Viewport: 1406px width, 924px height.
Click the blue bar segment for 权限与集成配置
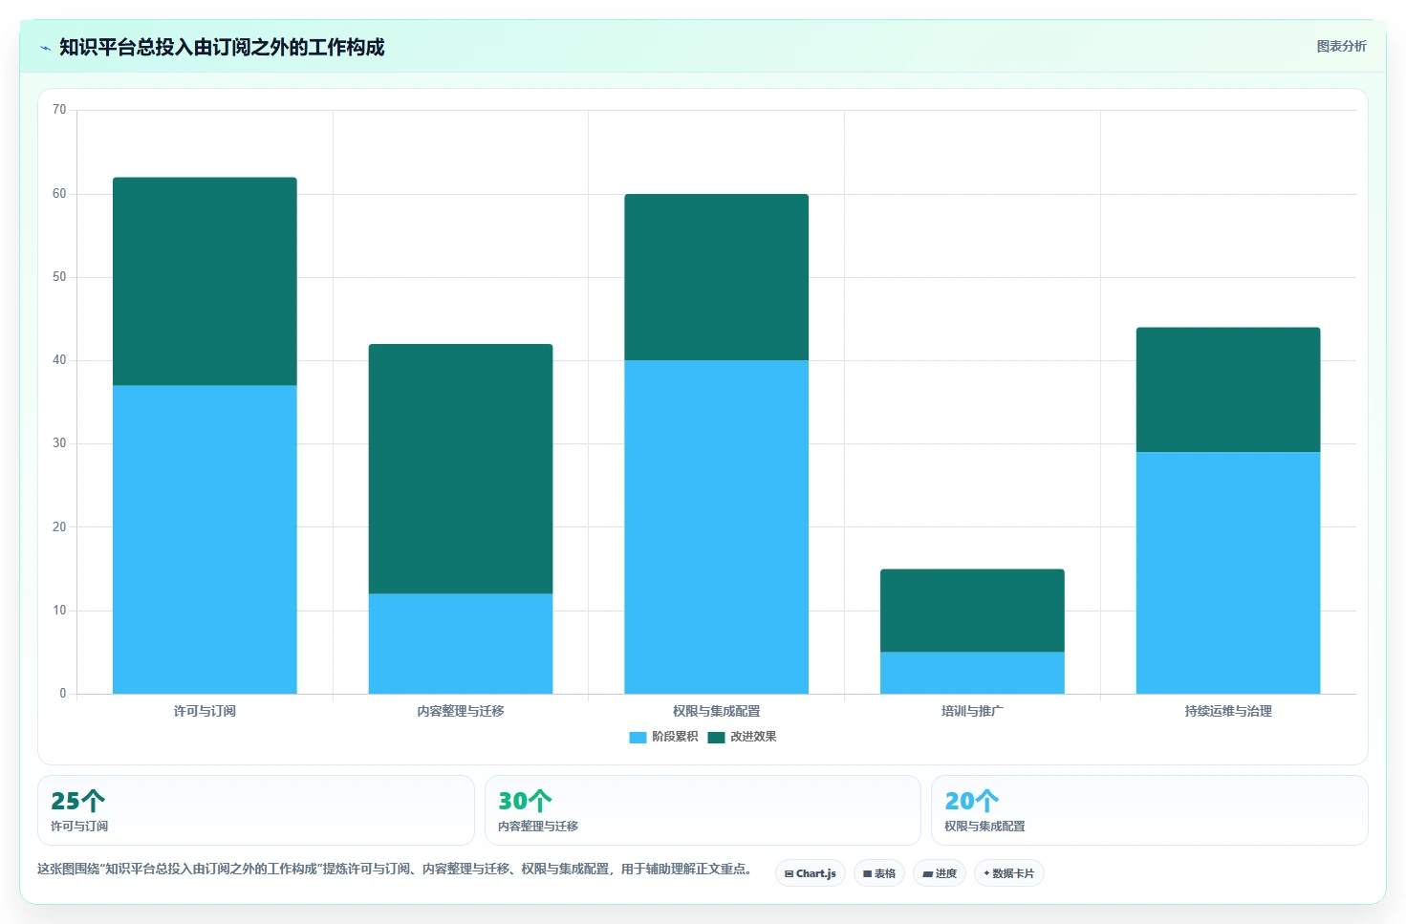click(717, 526)
